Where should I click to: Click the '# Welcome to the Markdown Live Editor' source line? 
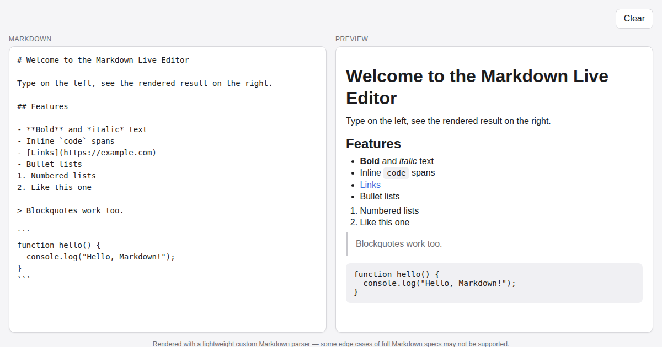pyautogui.click(x=103, y=60)
